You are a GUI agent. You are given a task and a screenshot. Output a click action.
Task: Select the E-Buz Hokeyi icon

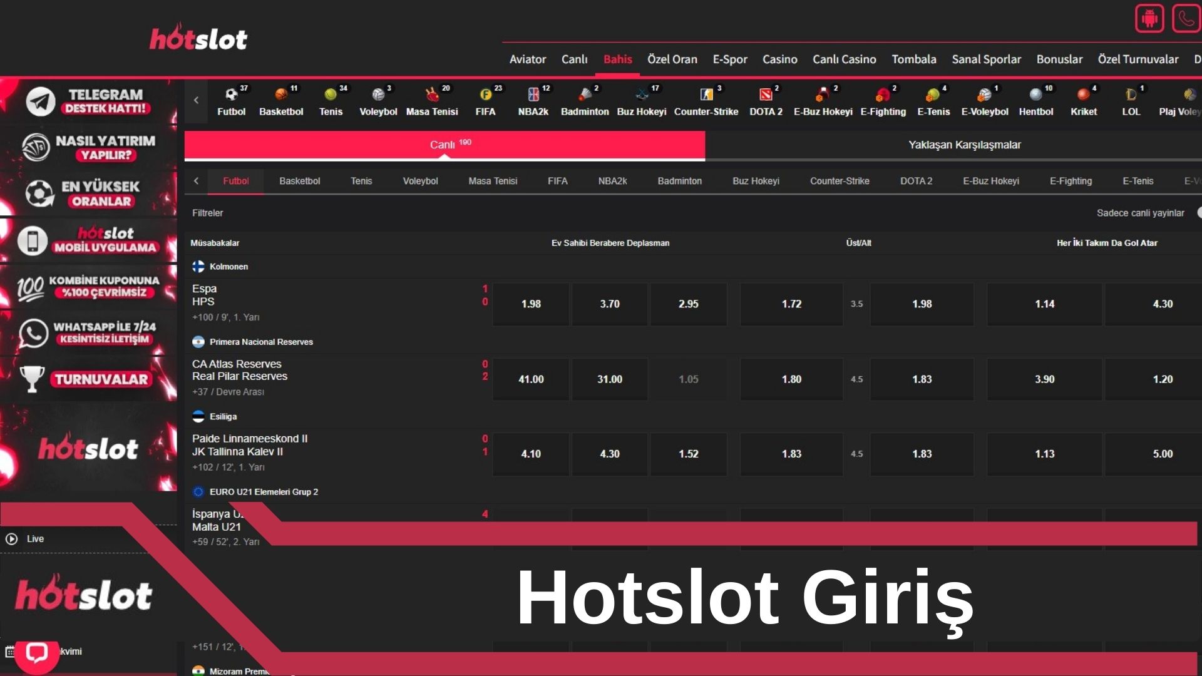tap(823, 95)
